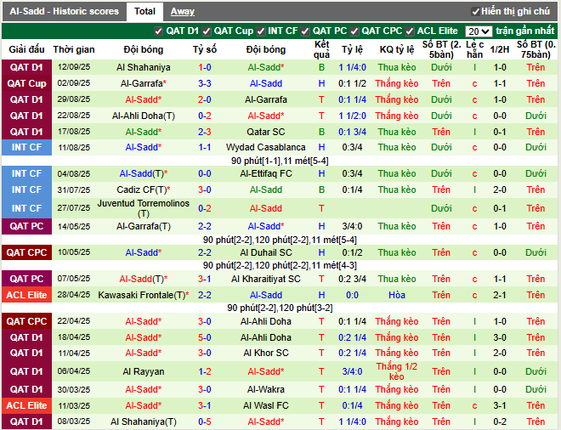Uncheck the ACL Elite filter checkbox

410,31
